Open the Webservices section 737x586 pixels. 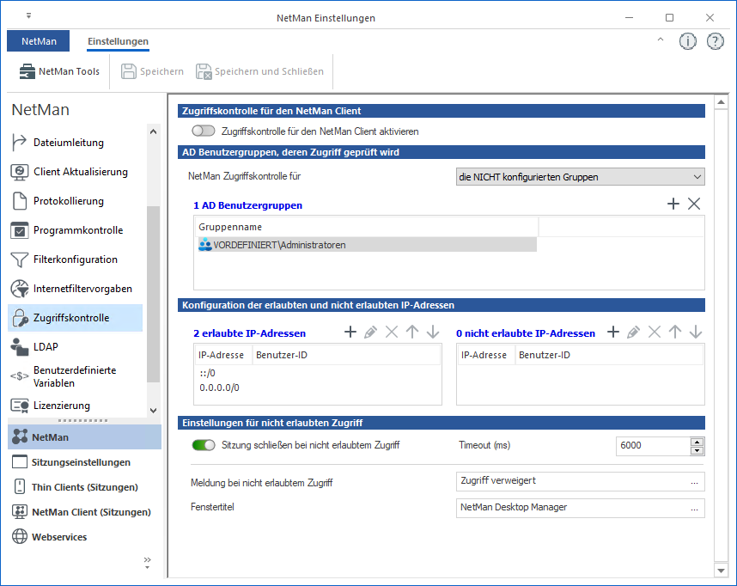[59, 537]
